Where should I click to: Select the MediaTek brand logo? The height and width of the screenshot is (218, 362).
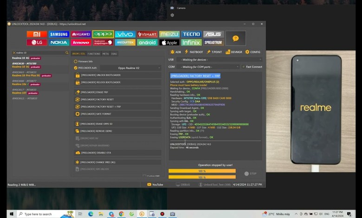pos(125,43)
